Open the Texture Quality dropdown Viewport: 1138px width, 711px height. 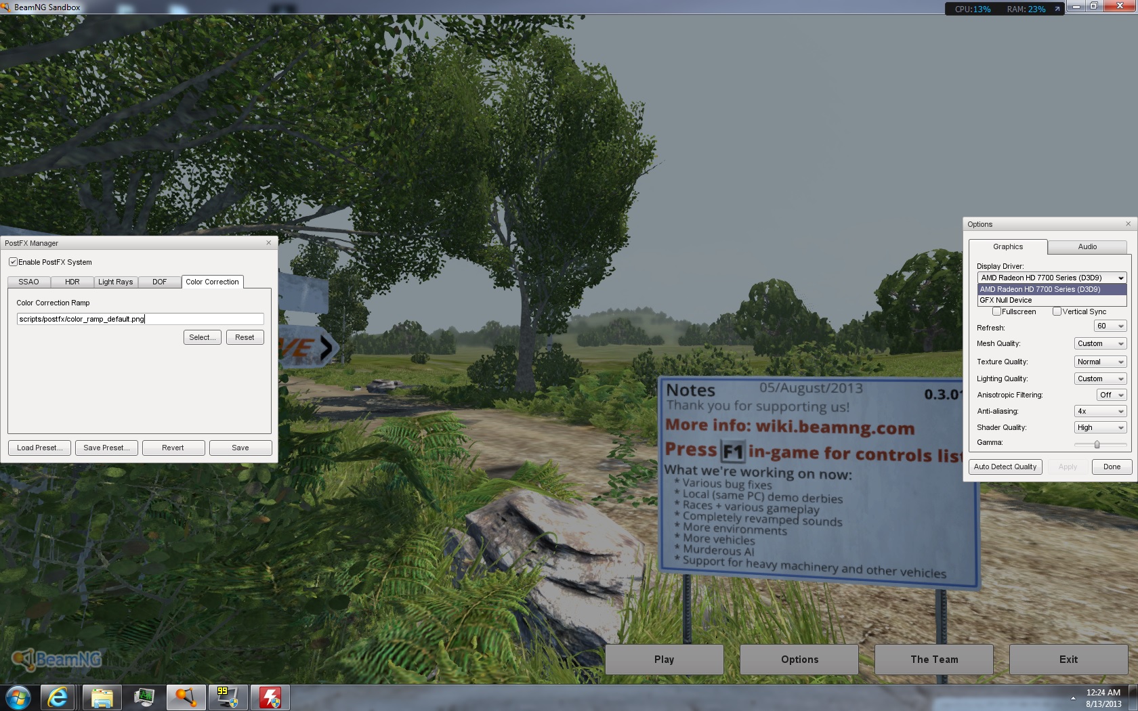coord(1101,362)
